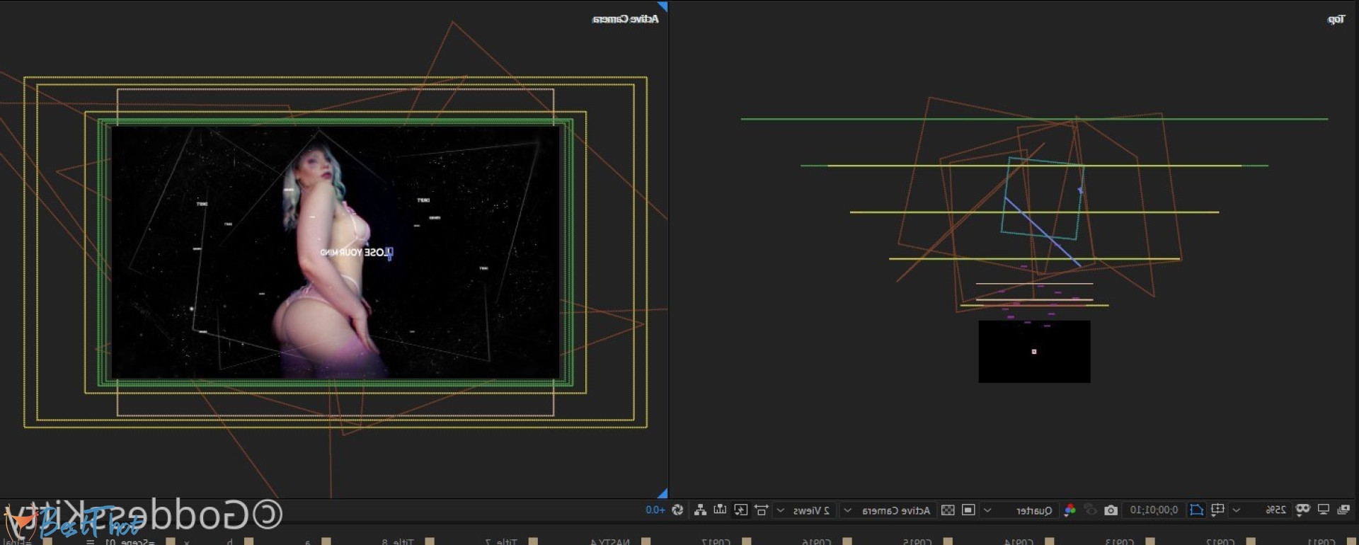1359x545 pixels.
Task: Click the Always Preview This View icon
Action: [x=1343, y=510]
